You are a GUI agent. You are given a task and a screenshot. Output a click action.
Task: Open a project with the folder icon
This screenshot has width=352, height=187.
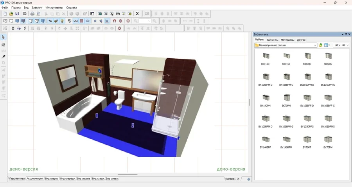pos(11,14)
